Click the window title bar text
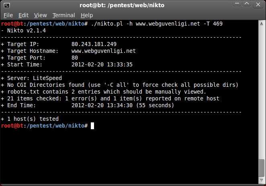This screenshot has height=186, width=266. point(133,5)
